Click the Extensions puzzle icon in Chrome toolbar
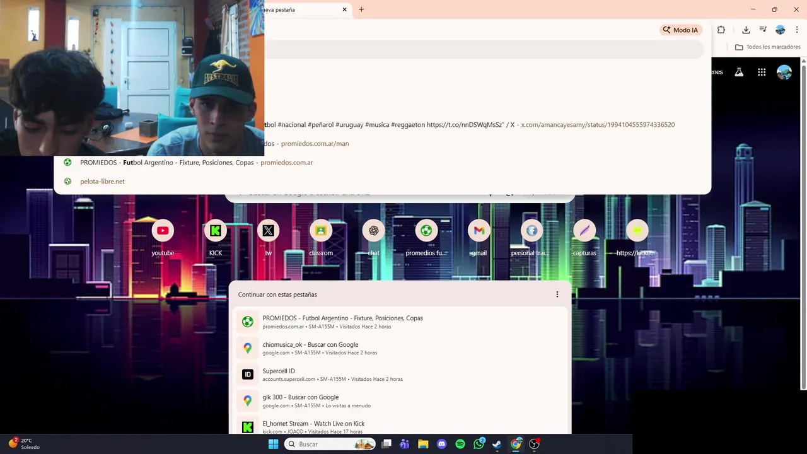Image resolution: width=807 pixels, height=454 pixels. click(x=721, y=30)
